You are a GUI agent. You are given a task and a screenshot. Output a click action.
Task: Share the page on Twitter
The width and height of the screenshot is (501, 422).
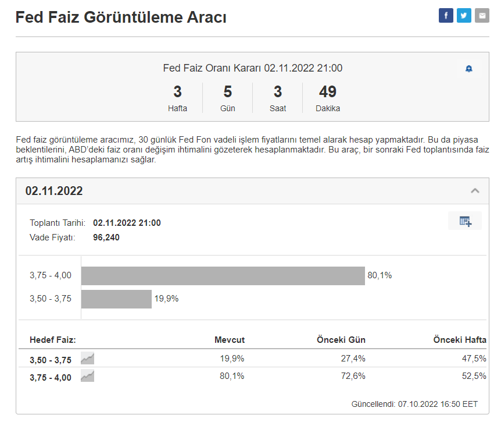(x=464, y=16)
